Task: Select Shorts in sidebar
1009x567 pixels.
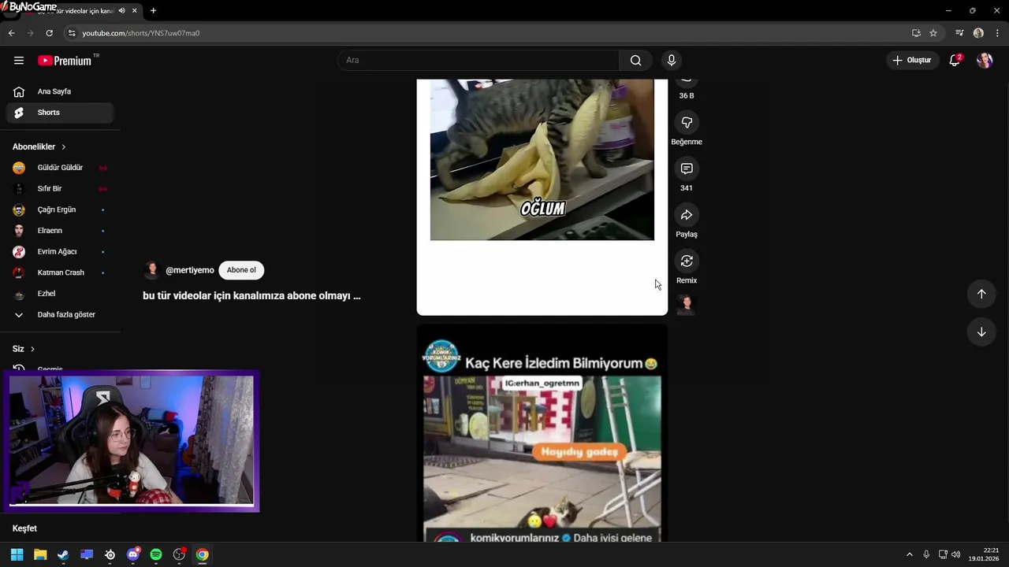Action: (x=61, y=113)
